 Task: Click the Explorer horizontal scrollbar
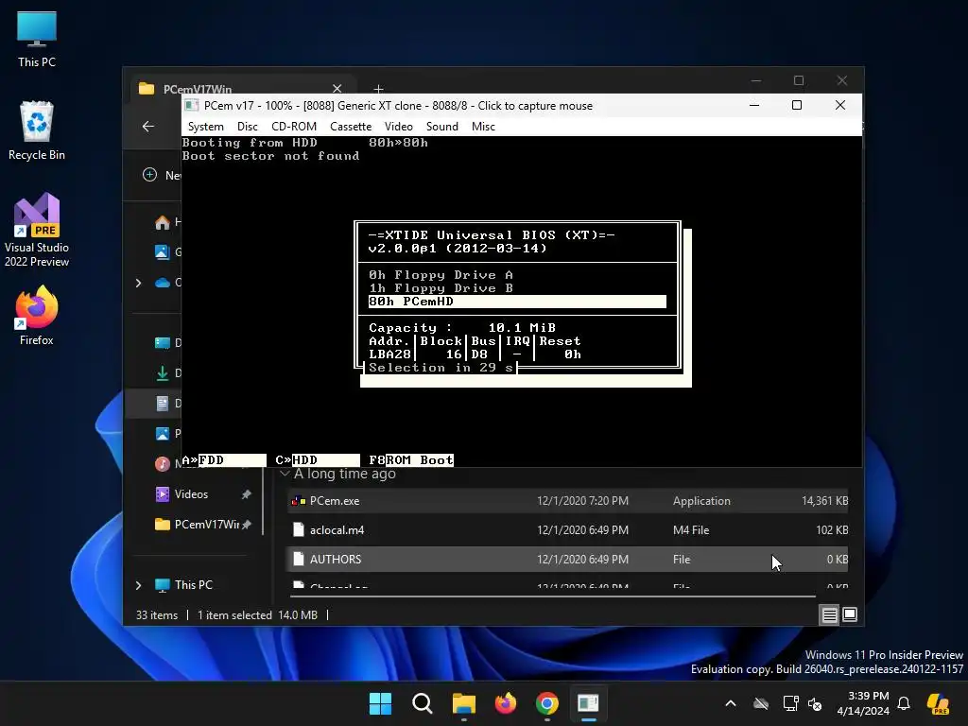pyautogui.click(x=552, y=596)
